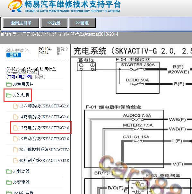The image size is (192, 194).
Task: Open 40控制系统SKYACTIV-G2.0 diagram entry
Action: pyautogui.click(x=44, y=160)
